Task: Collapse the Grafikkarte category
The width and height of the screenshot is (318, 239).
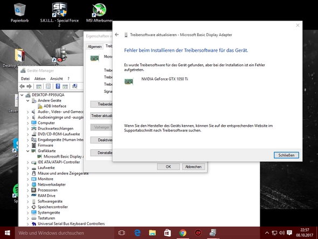Action: pos(28,151)
